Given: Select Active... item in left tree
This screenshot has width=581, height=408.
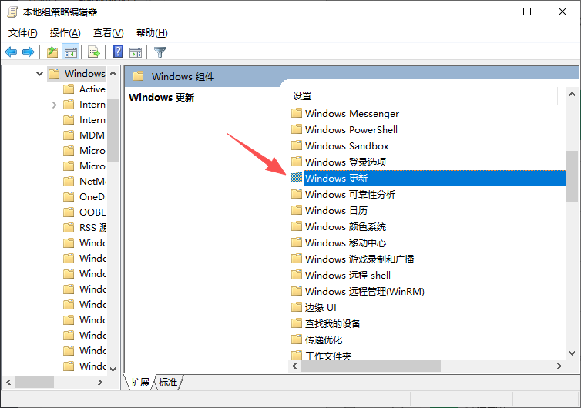Looking at the screenshot, I should coord(92,89).
